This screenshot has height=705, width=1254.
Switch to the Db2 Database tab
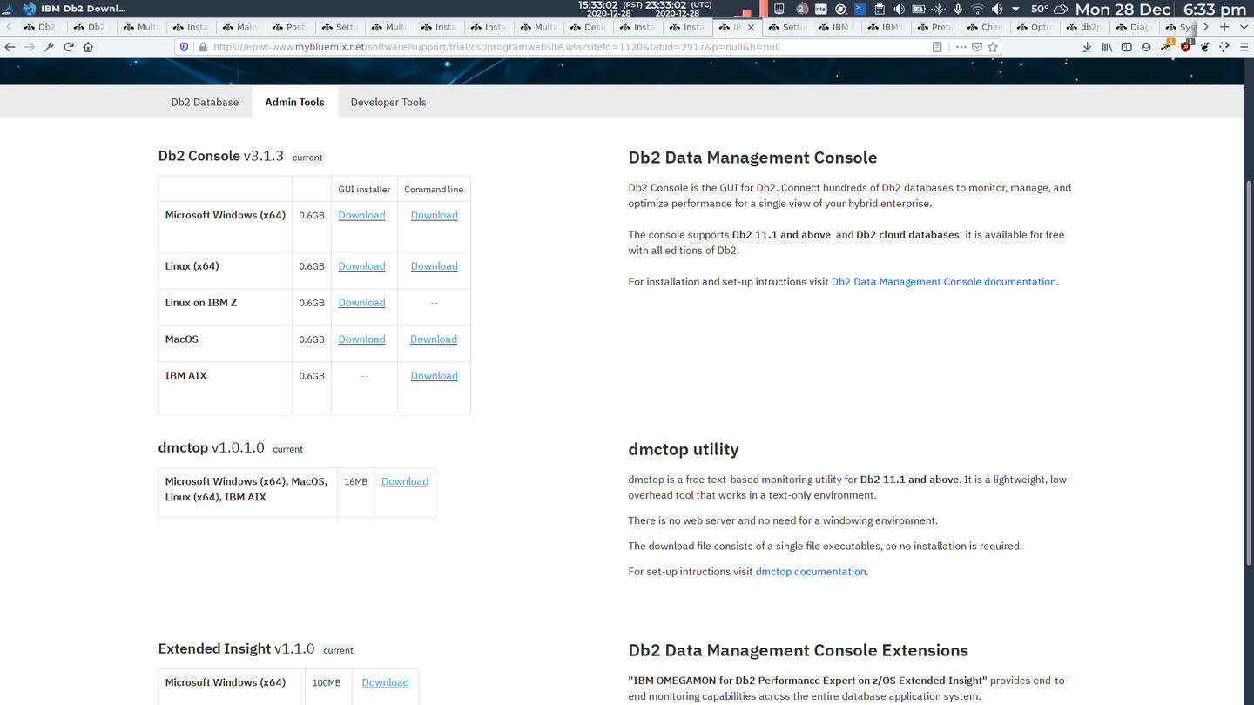point(205,102)
